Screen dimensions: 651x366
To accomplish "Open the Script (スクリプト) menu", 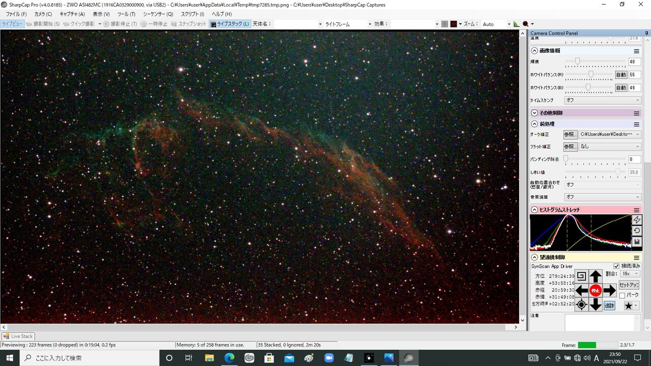I will 193,14.
